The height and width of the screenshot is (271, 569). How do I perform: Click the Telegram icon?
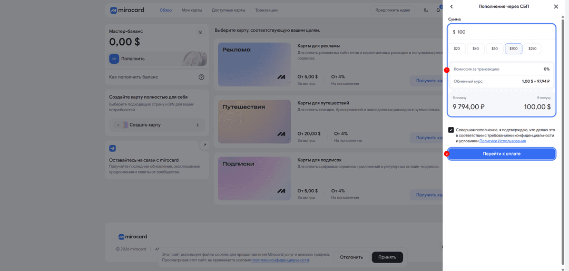[113, 149]
